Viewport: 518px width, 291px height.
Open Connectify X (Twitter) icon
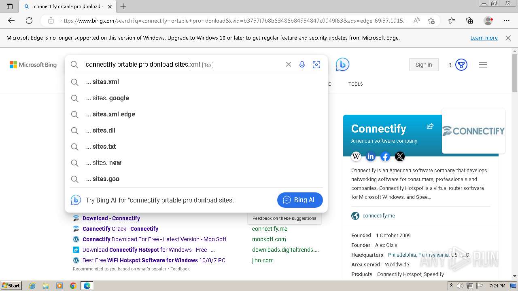pos(400,156)
